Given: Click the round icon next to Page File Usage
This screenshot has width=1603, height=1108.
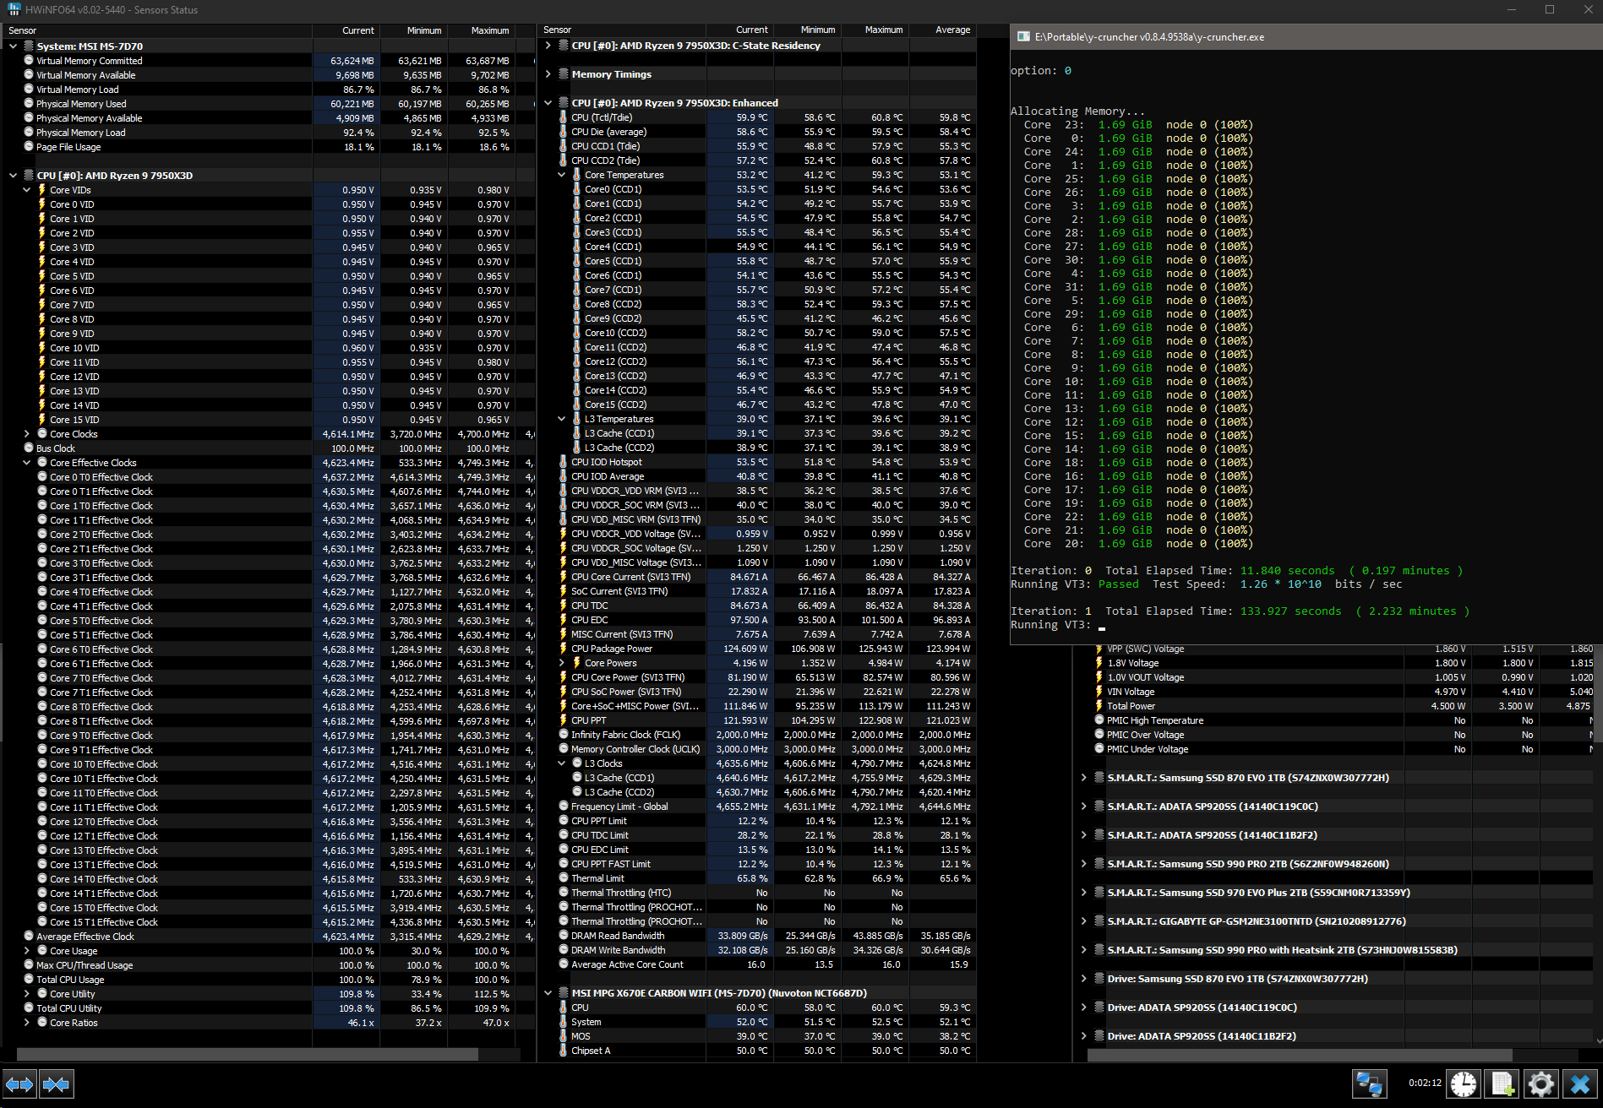Looking at the screenshot, I should pos(29,147).
